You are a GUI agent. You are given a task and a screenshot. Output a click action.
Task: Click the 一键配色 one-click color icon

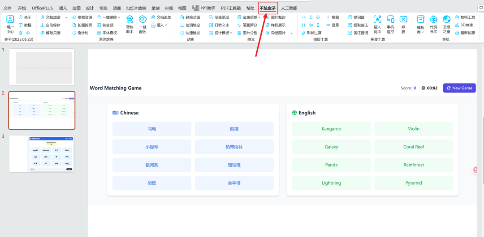143,24
